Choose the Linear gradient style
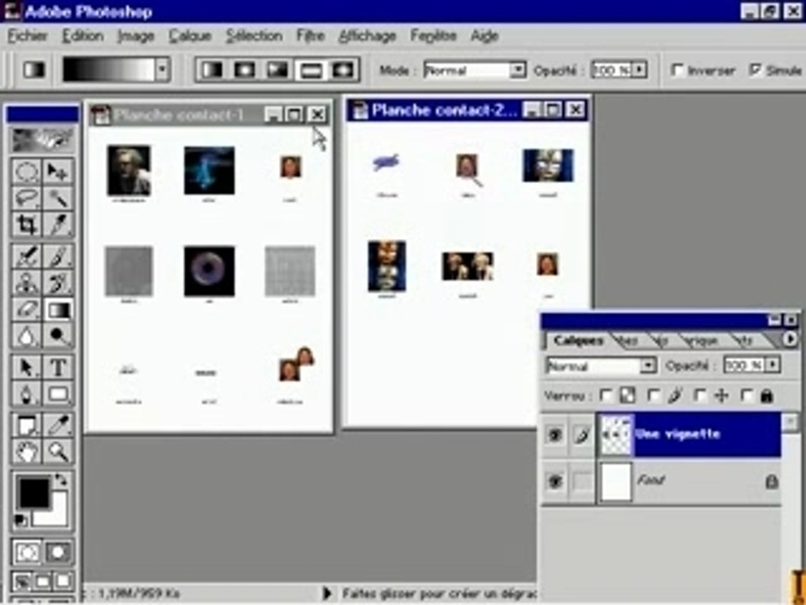The height and width of the screenshot is (605, 806). [212, 70]
